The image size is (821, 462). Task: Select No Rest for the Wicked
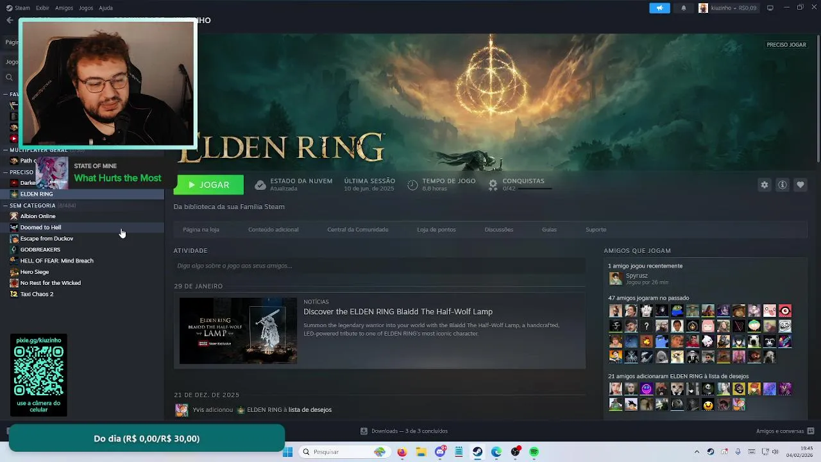[x=82, y=283]
